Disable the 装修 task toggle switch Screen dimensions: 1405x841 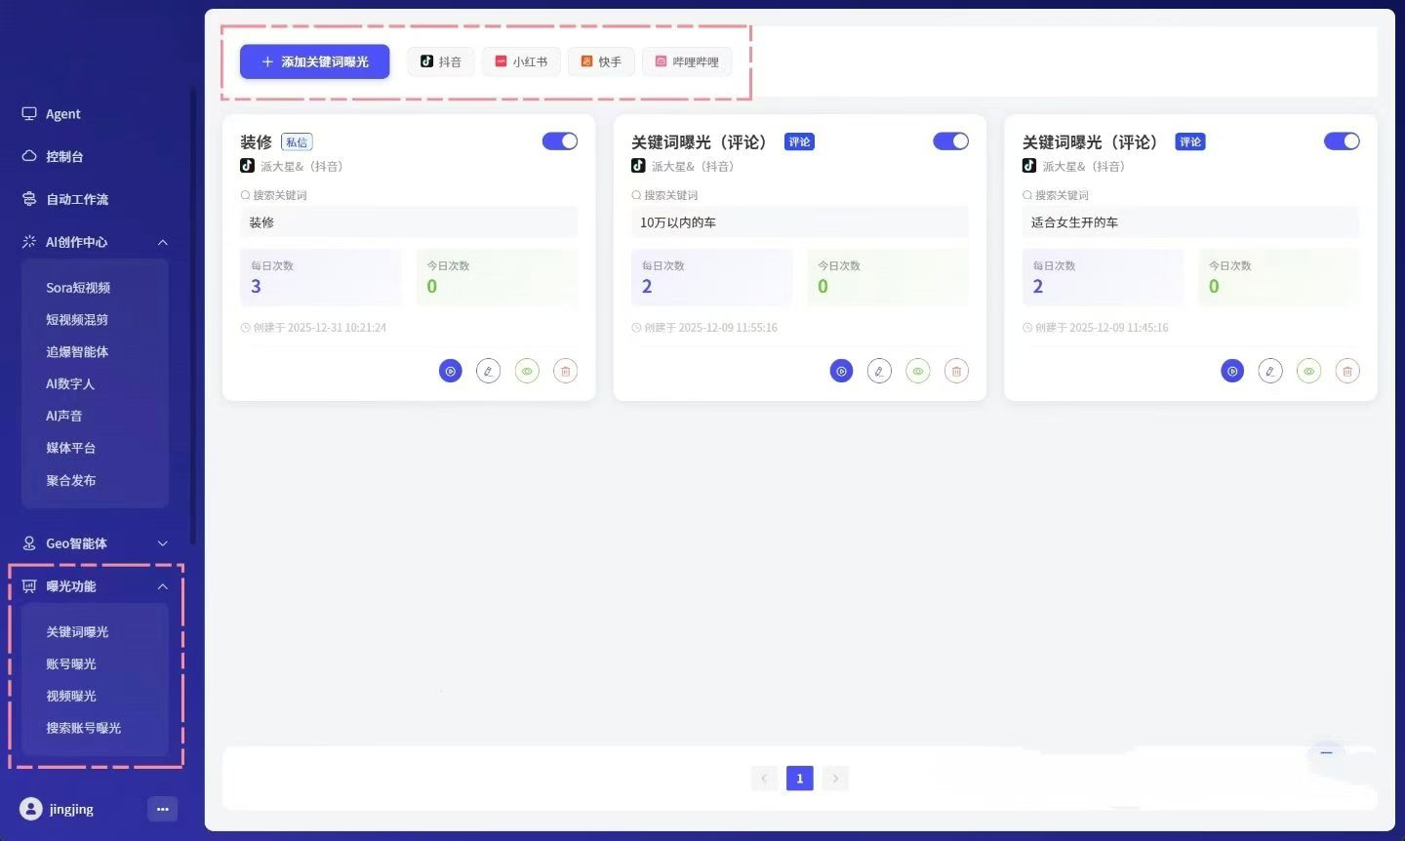(560, 141)
